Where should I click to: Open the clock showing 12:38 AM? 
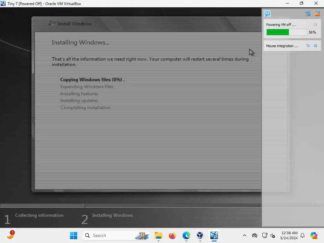pyautogui.click(x=289, y=235)
